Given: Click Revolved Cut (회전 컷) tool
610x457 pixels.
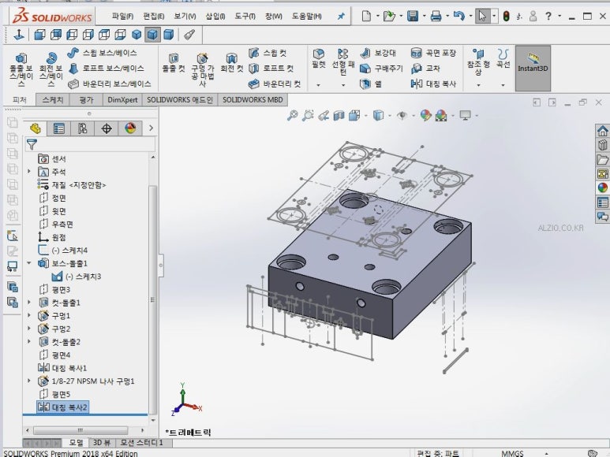Looking at the screenshot, I should coord(231,63).
